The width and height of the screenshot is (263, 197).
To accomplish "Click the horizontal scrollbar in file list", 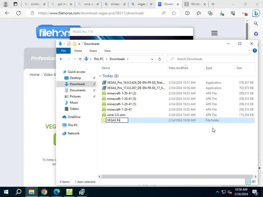I will 177,176.
